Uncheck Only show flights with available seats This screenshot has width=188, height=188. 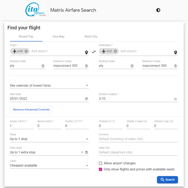100,169
